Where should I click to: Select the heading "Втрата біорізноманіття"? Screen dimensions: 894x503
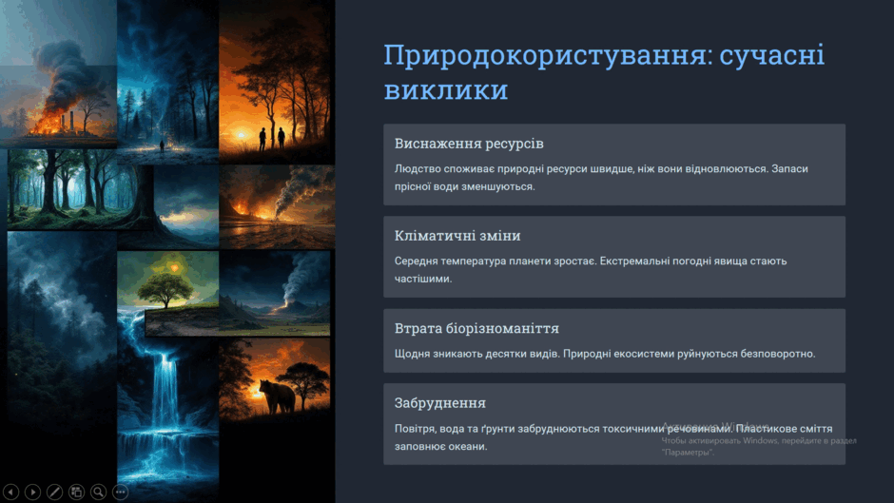click(476, 328)
